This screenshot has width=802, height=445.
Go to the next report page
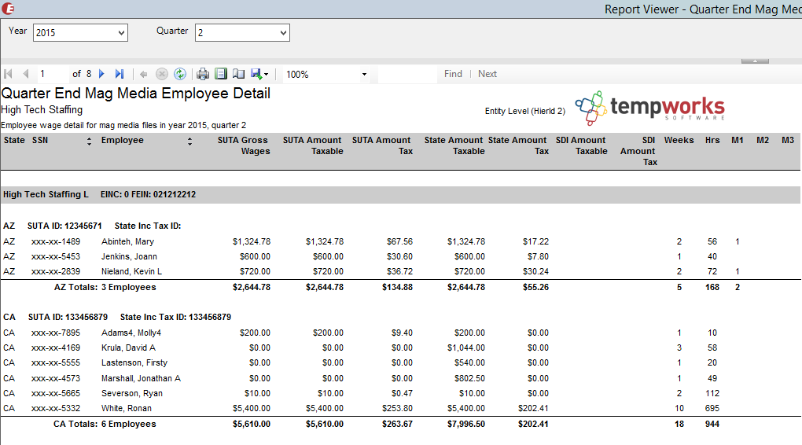pyautogui.click(x=101, y=74)
